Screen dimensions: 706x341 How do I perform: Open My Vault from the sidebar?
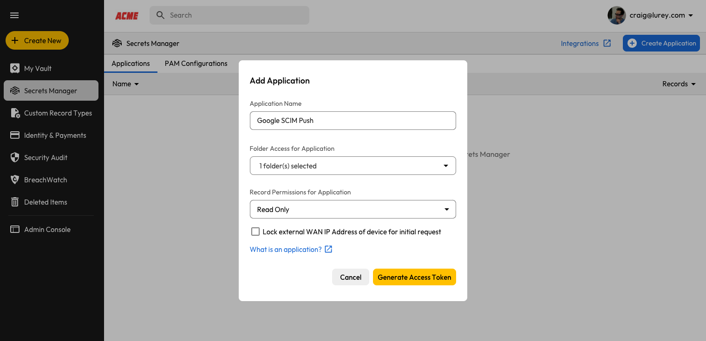pos(37,69)
